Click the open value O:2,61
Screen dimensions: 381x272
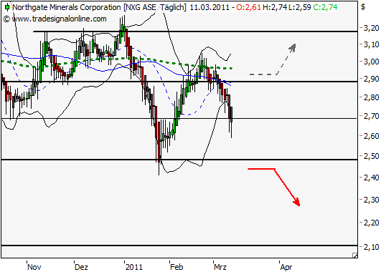(248, 7)
